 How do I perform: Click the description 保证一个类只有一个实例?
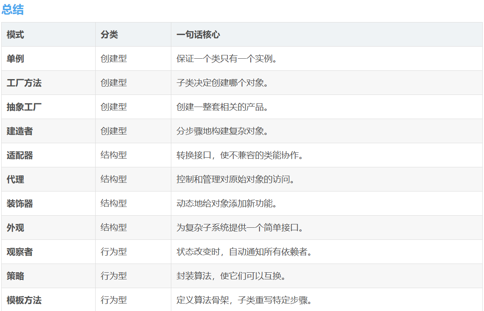click(227, 59)
